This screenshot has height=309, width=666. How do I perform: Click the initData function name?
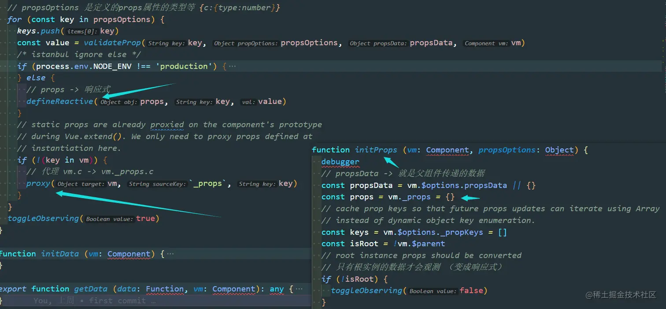tap(60, 254)
